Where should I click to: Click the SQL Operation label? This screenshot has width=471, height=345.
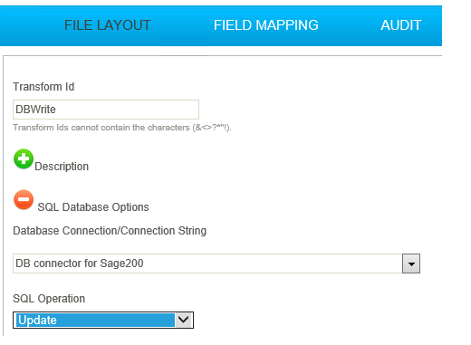[x=49, y=299]
